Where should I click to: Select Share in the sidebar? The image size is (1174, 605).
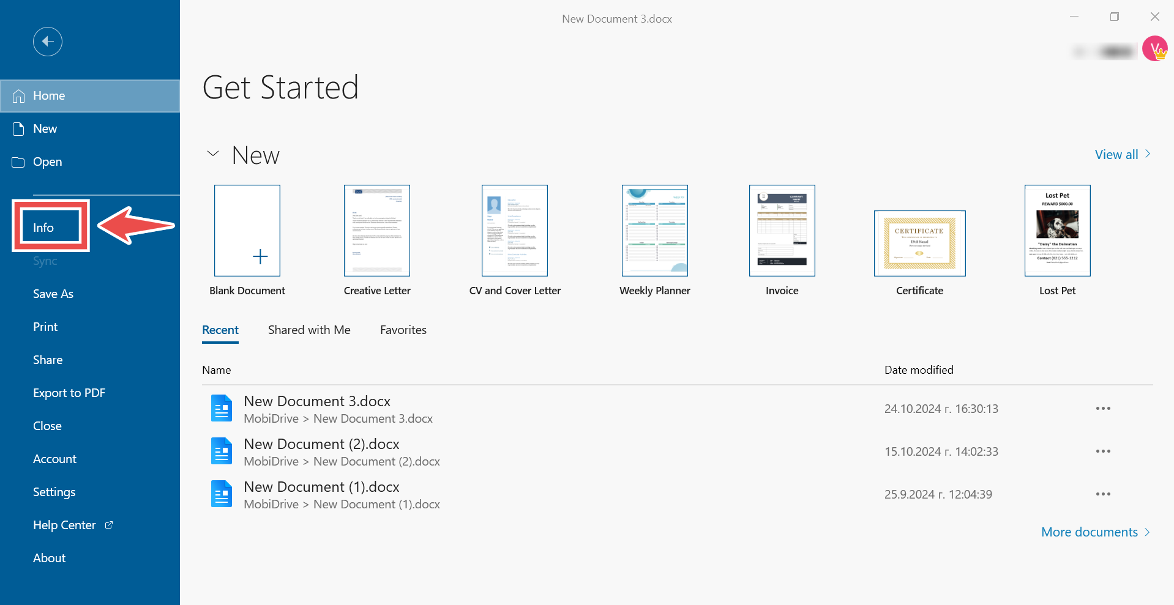pyautogui.click(x=48, y=360)
